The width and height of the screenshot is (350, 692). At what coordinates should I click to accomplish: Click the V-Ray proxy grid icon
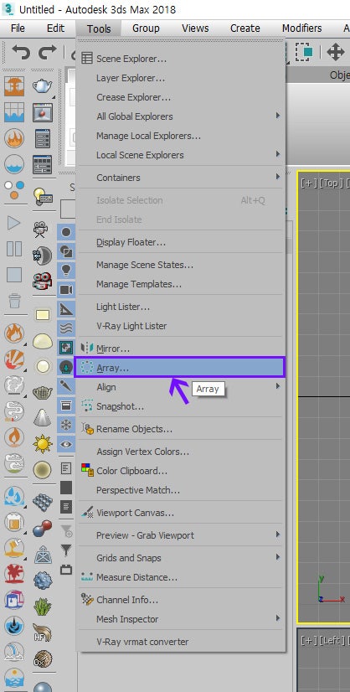[43, 502]
